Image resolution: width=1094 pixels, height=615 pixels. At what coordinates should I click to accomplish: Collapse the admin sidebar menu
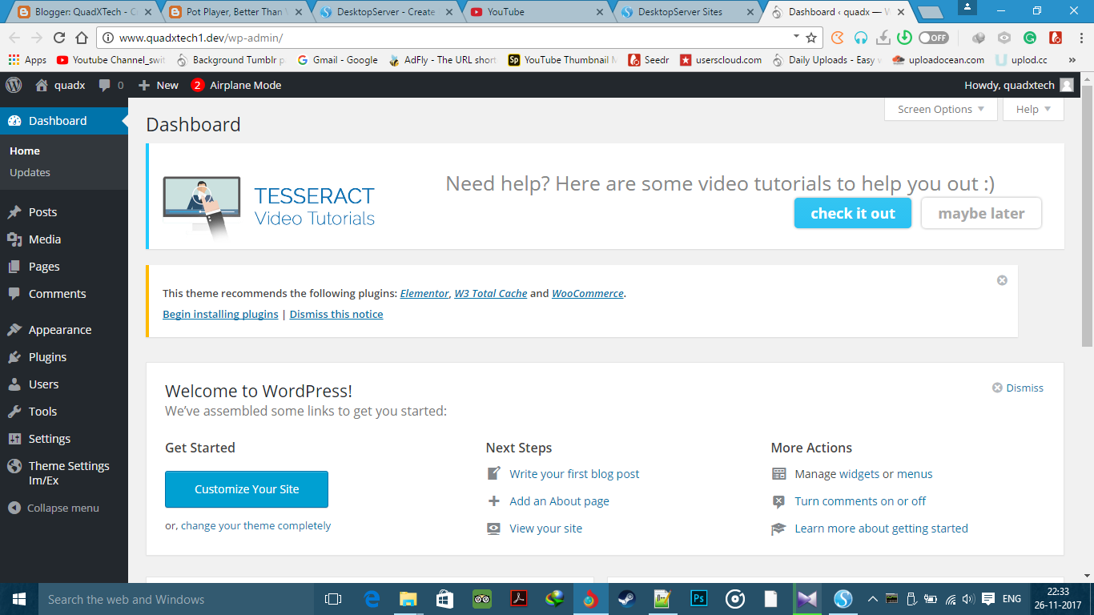point(54,508)
